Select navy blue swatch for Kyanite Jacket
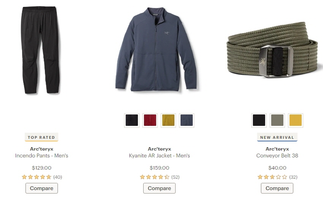The width and height of the screenshot is (323, 200). point(187,120)
